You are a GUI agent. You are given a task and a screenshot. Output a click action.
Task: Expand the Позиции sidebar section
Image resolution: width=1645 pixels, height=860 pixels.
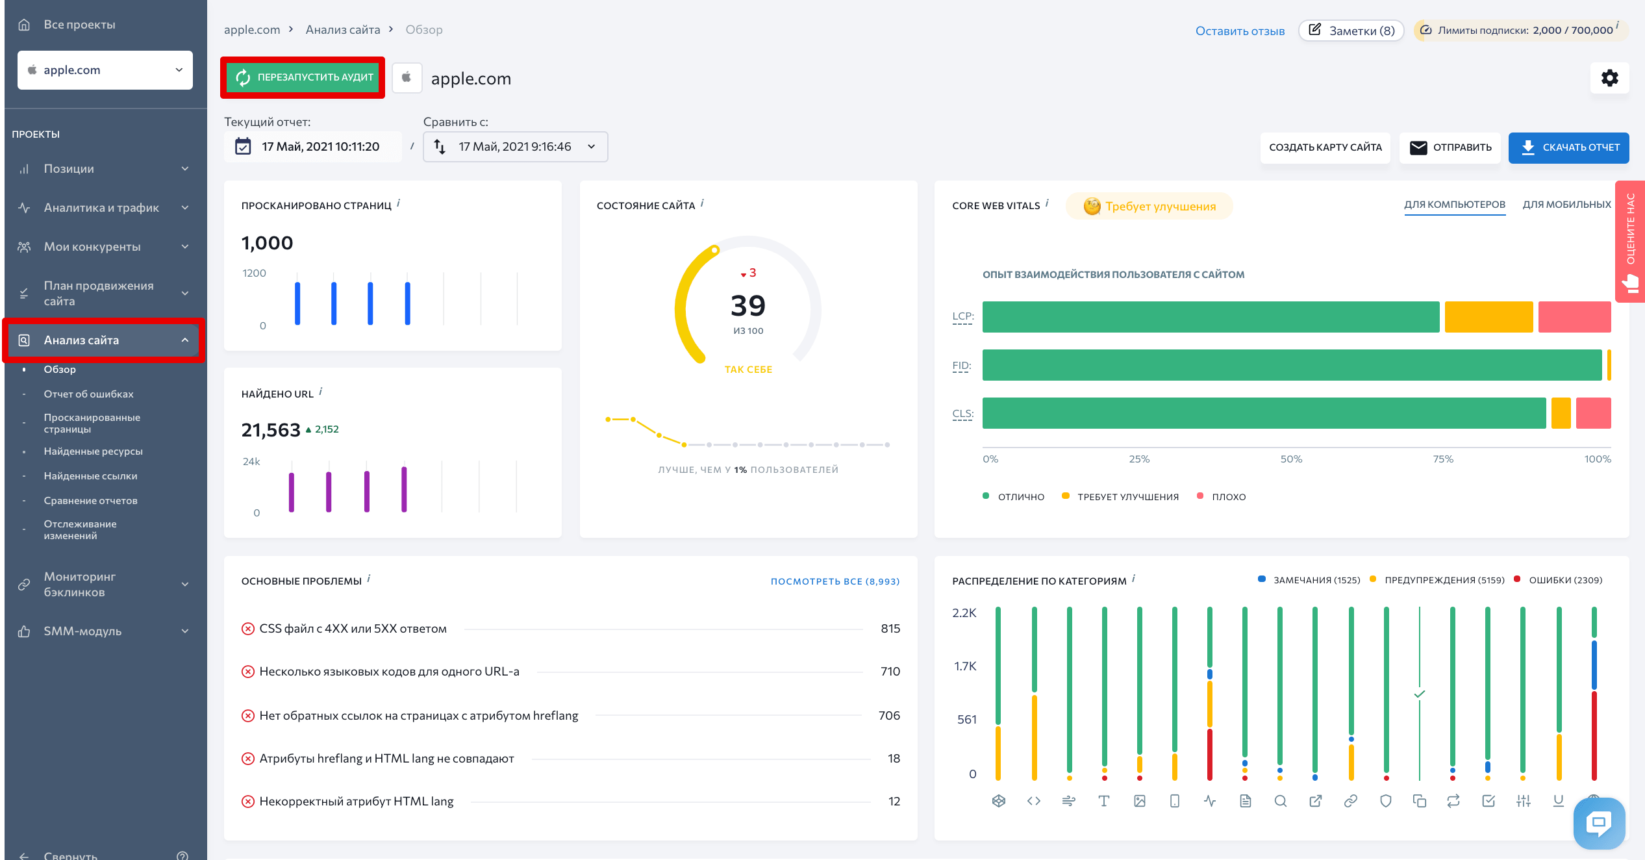tap(104, 169)
